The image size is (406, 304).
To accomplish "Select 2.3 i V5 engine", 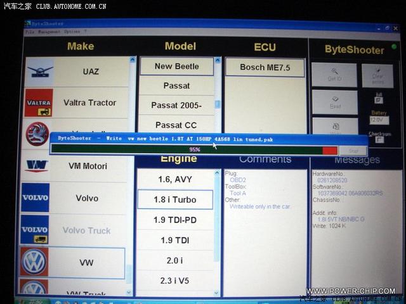I will [x=174, y=281].
